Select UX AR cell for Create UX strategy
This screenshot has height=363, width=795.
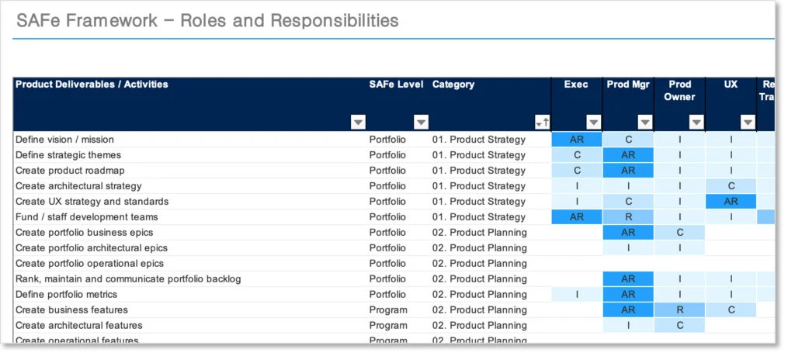click(x=731, y=202)
